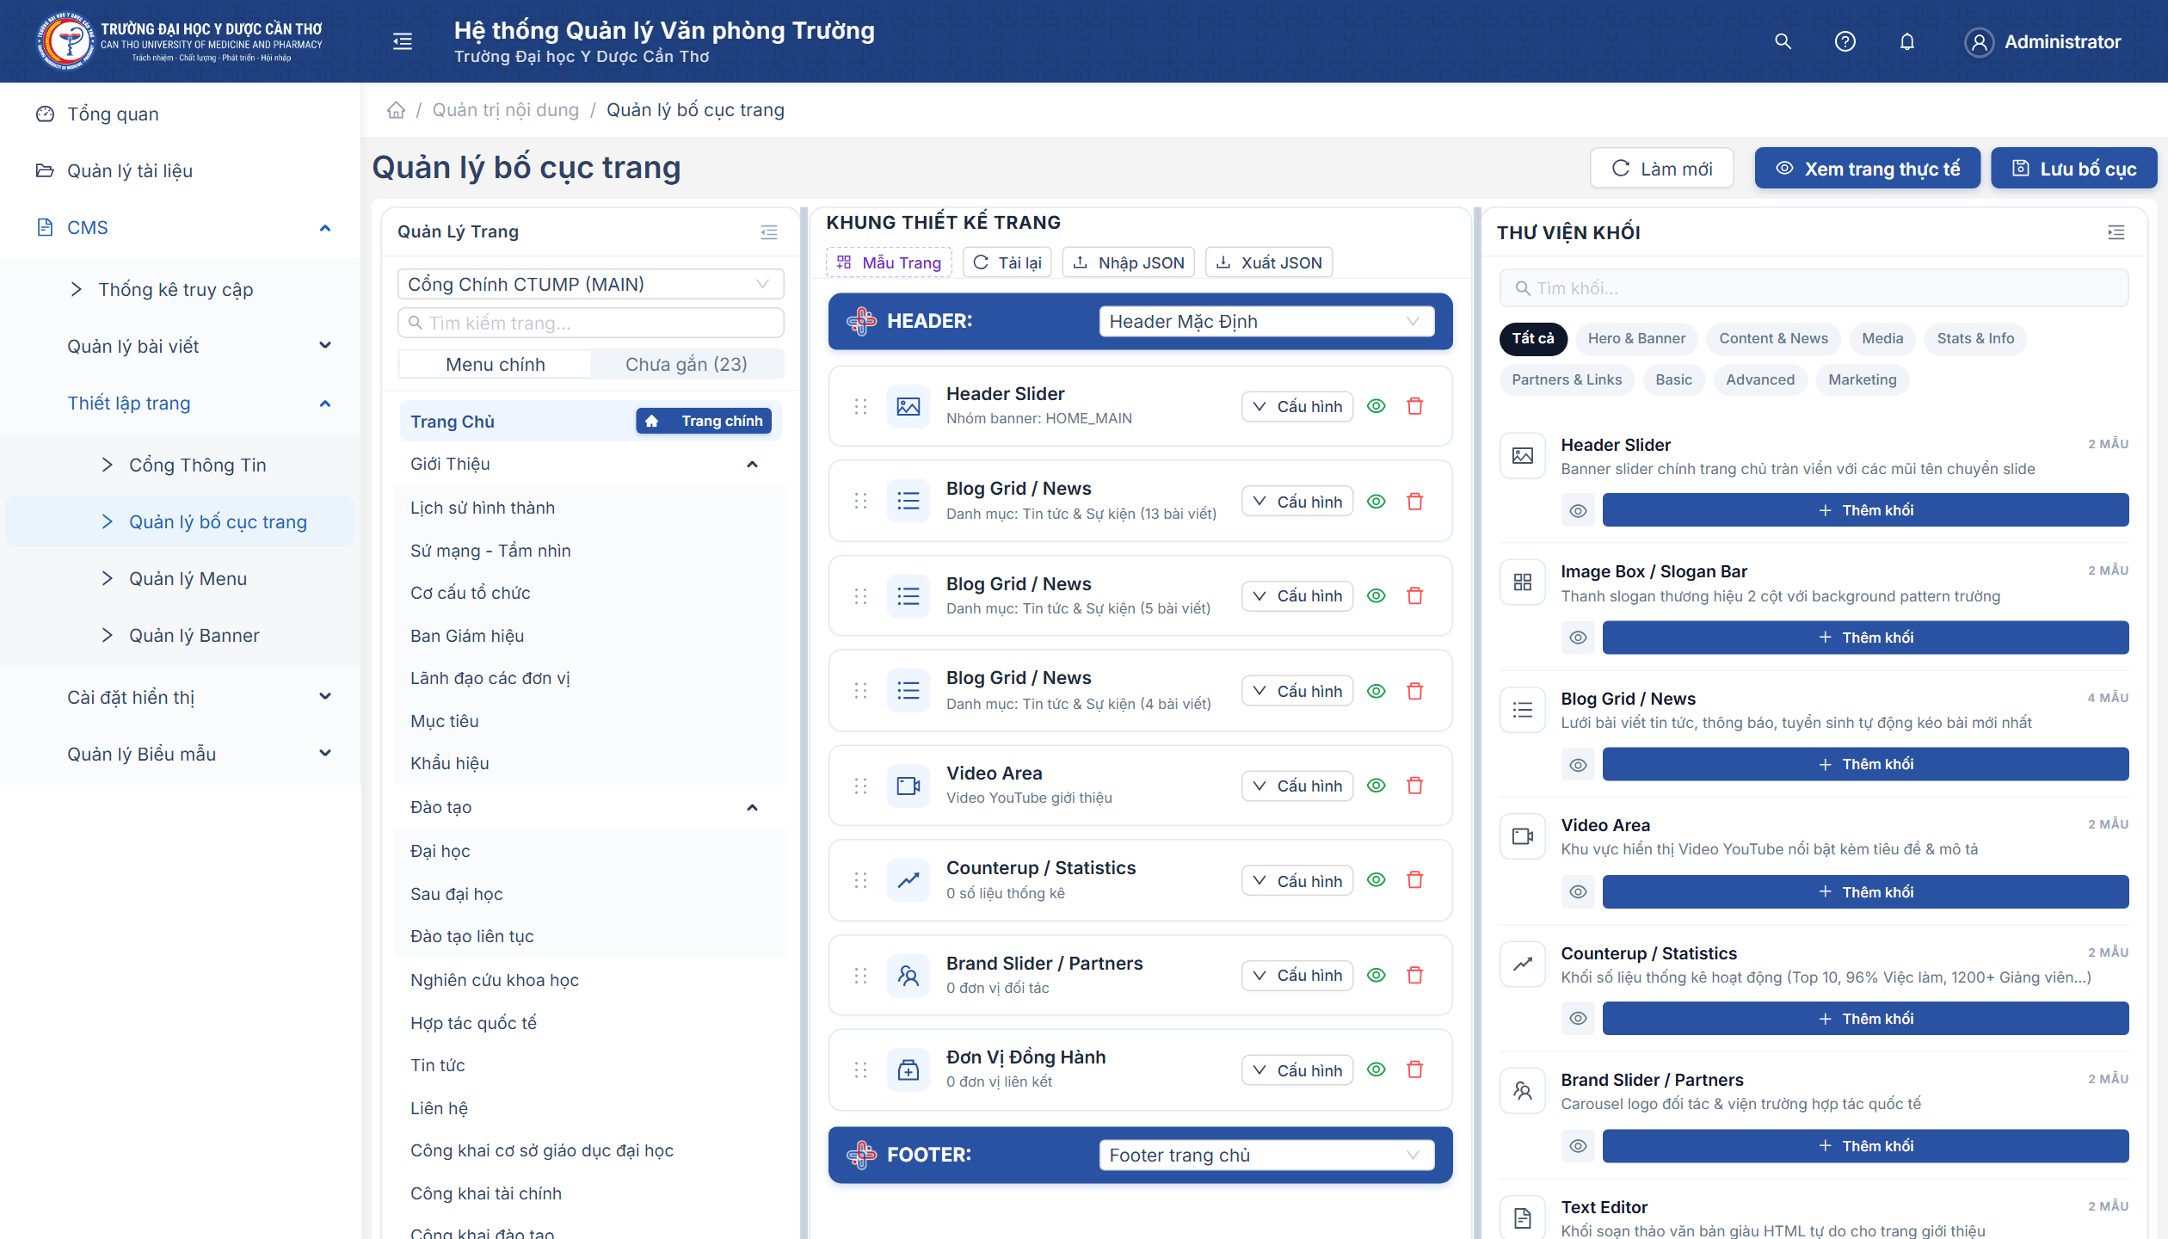This screenshot has width=2168, height=1239.
Task: Collapse the Đào tạo page group
Action: tap(752, 807)
